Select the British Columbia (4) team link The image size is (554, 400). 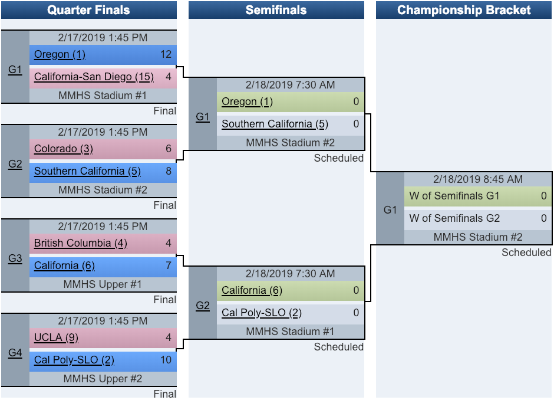[81, 243]
